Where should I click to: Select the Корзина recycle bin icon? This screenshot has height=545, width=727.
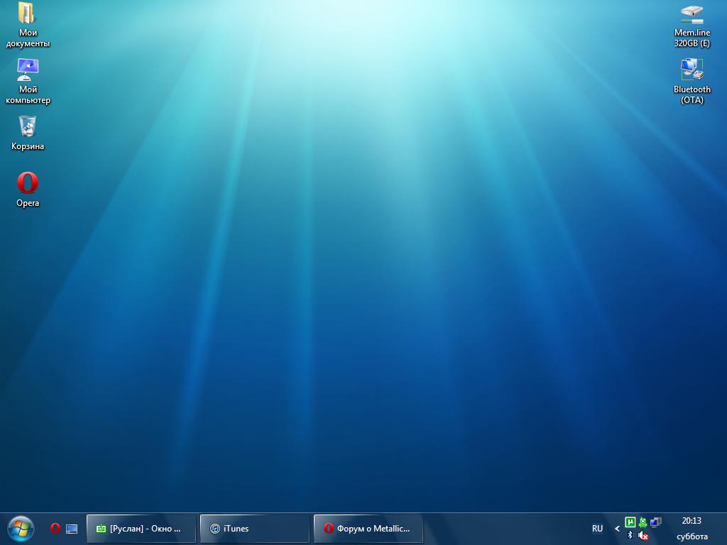click(28, 127)
